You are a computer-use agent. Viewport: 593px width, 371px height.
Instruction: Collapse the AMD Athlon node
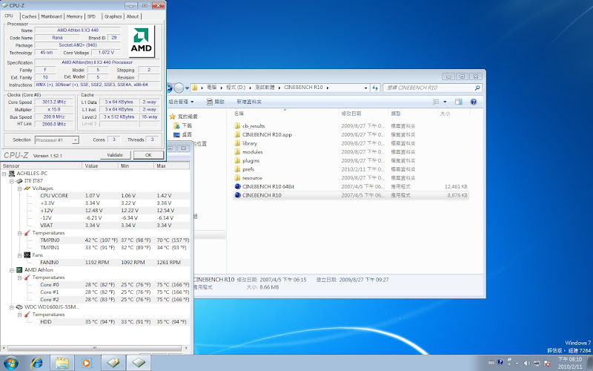tap(12, 270)
